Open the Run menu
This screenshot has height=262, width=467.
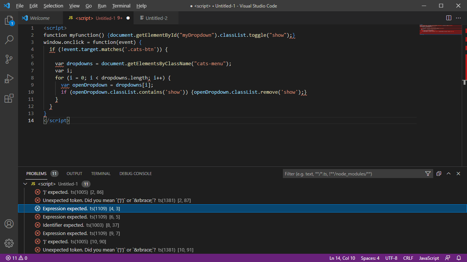point(102,6)
